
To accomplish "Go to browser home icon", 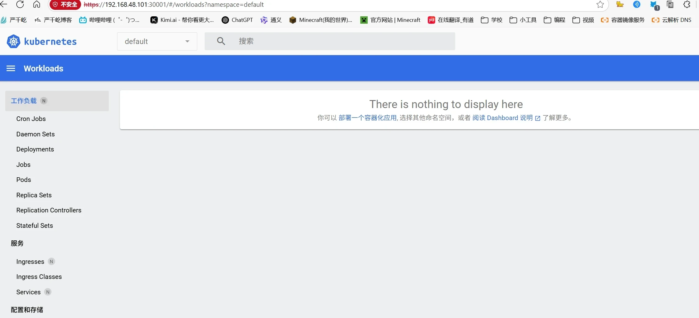I will click(x=37, y=4).
